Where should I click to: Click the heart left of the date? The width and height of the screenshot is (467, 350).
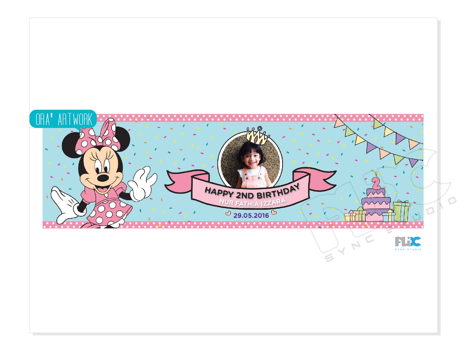(228, 213)
